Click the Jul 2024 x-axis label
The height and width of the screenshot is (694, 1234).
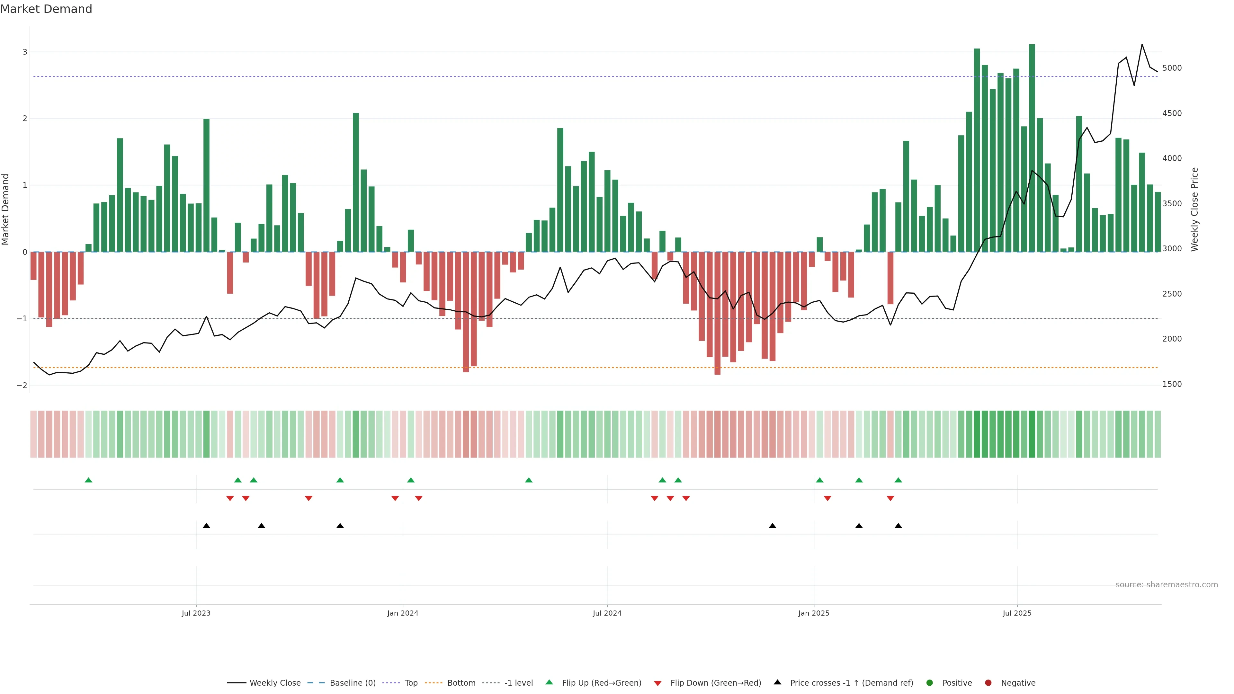tap(607, 614)
